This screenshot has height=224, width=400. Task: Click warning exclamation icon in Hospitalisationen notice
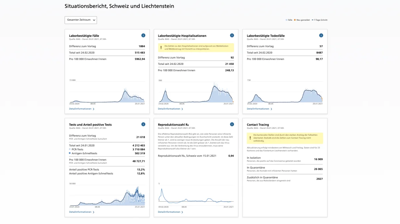(x=161, y=48)
